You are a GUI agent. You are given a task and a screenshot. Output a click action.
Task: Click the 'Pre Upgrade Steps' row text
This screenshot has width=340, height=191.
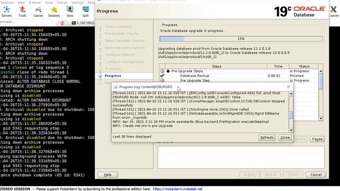tap(187, 71)
